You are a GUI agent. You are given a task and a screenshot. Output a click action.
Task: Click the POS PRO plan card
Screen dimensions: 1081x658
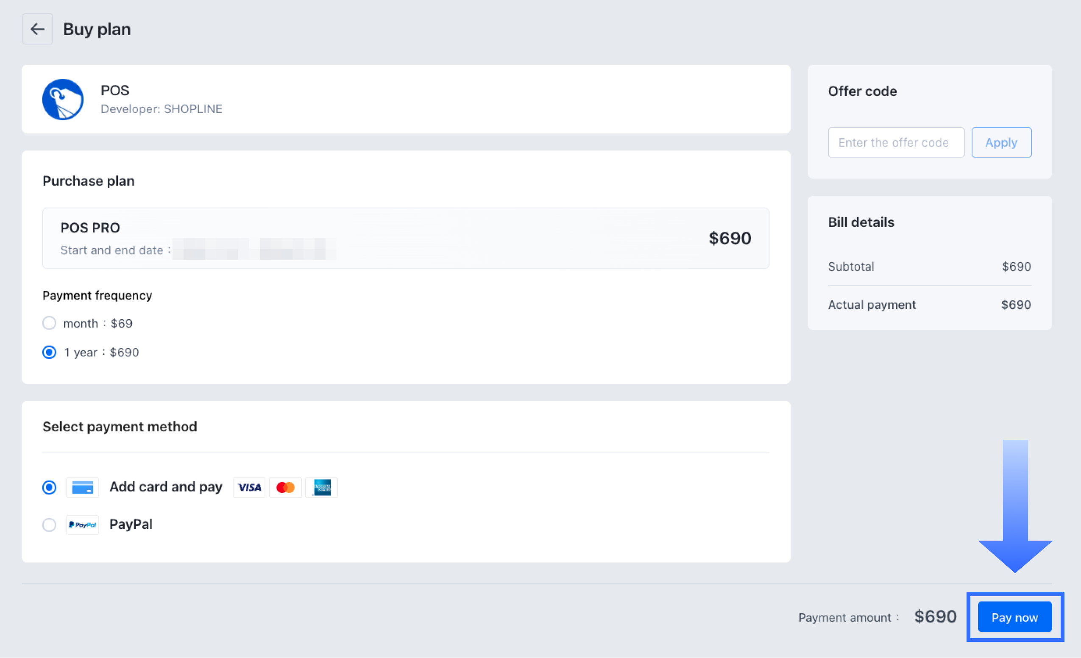405,238
